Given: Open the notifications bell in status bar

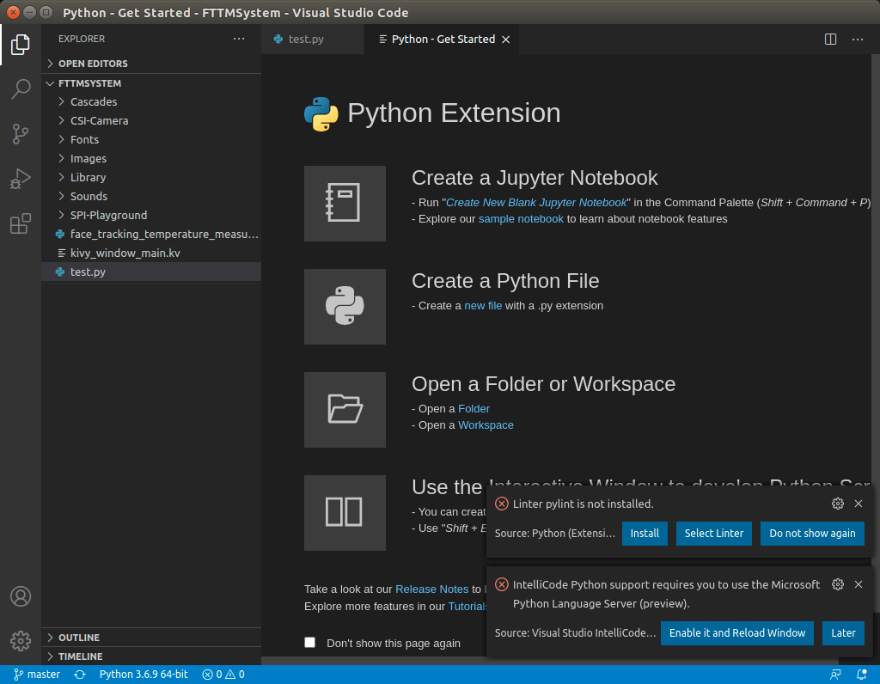Looking at the screenshot, I should [861, 675].
